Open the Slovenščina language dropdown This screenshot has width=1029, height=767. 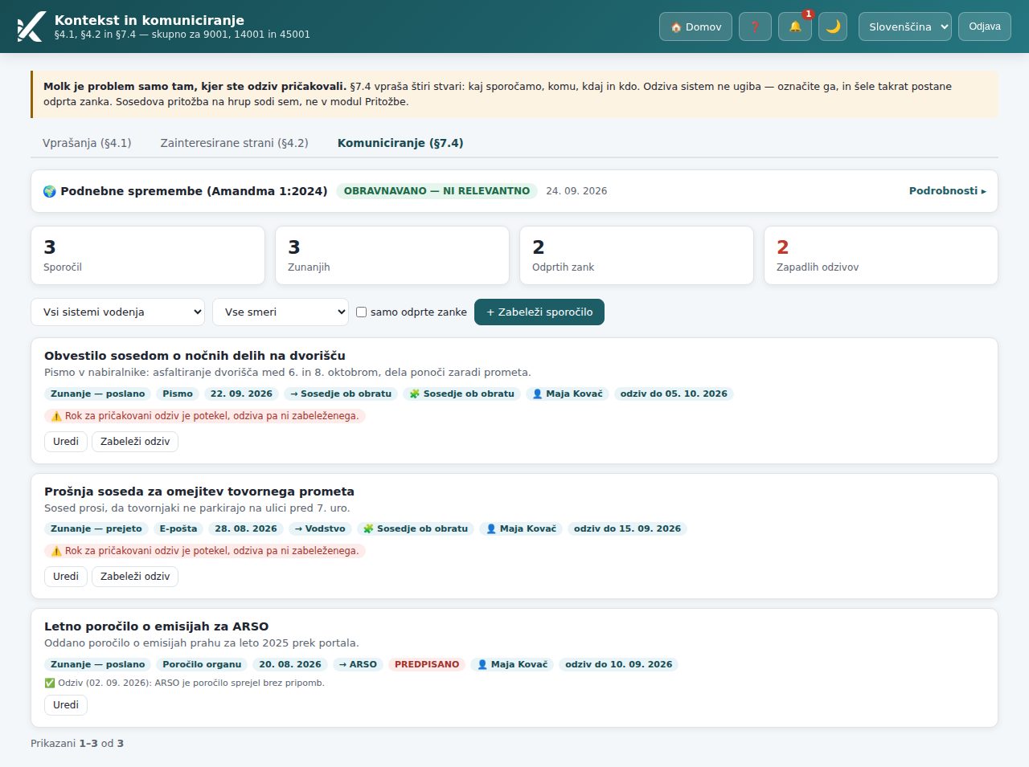pyautogui.click(x=905, y=27)
